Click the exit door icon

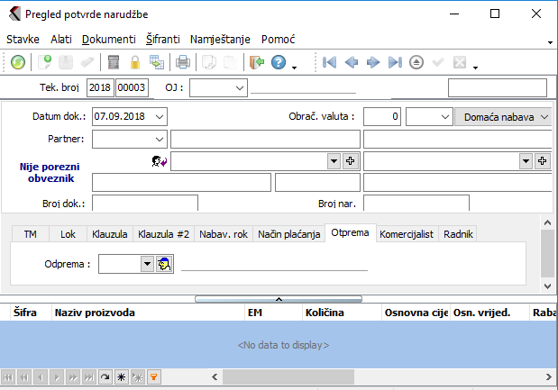257,62
